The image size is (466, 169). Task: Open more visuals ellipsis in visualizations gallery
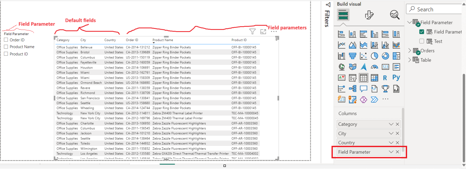coord(385,99)
